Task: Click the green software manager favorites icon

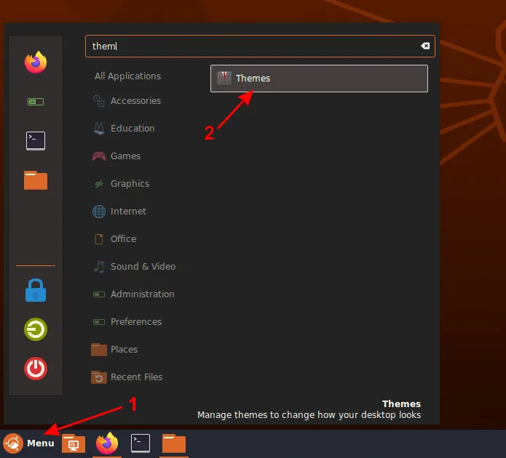Action: point(35,102)
